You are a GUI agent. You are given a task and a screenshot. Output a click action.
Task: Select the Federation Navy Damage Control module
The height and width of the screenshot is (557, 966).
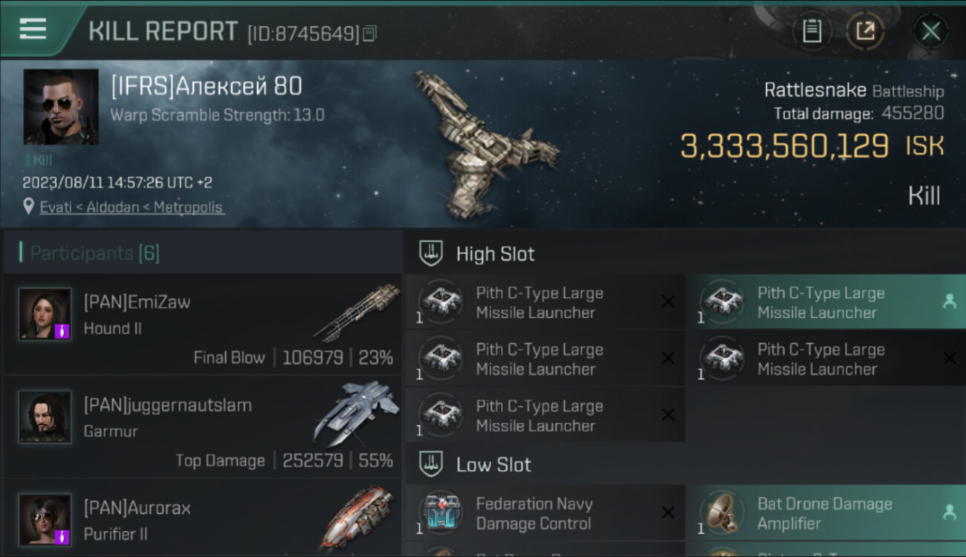(545, 513)
